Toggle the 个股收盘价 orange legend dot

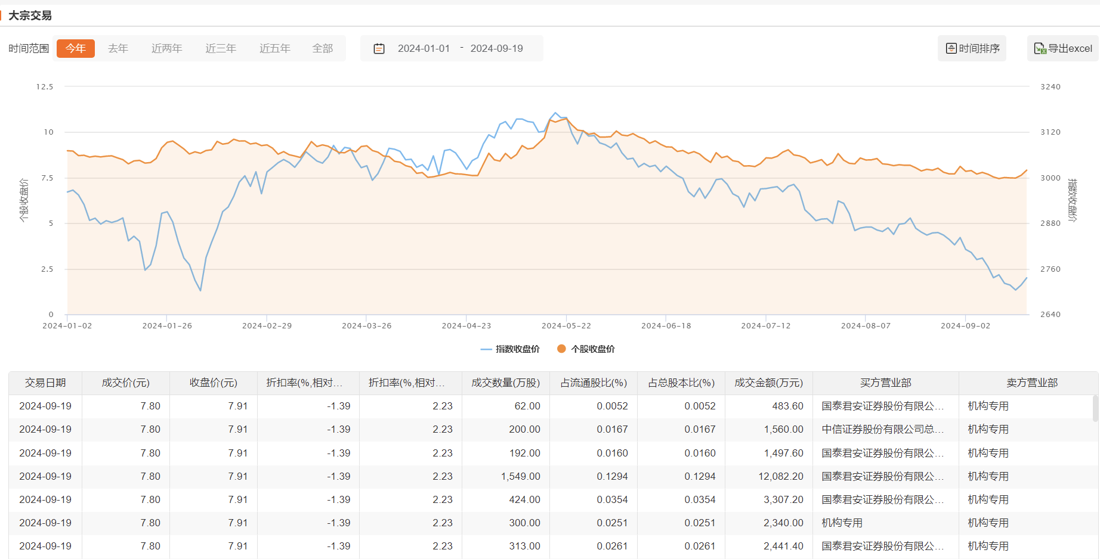pos(561,349)
